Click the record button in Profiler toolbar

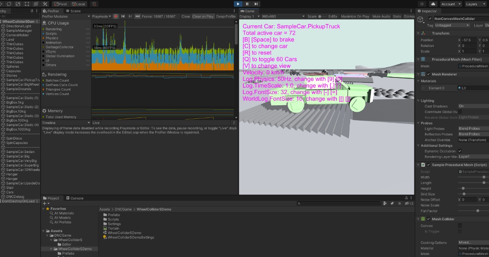[x=115, y=16]
